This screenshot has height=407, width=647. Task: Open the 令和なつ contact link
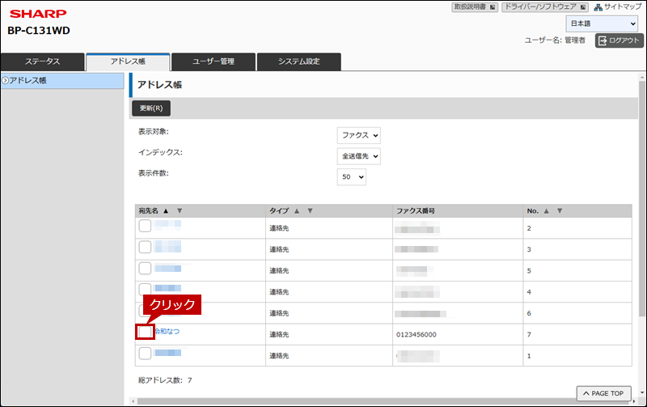(x=167, y=332)
